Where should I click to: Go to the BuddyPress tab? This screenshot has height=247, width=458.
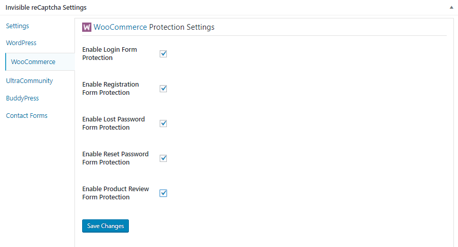click(x=23, y=98)
